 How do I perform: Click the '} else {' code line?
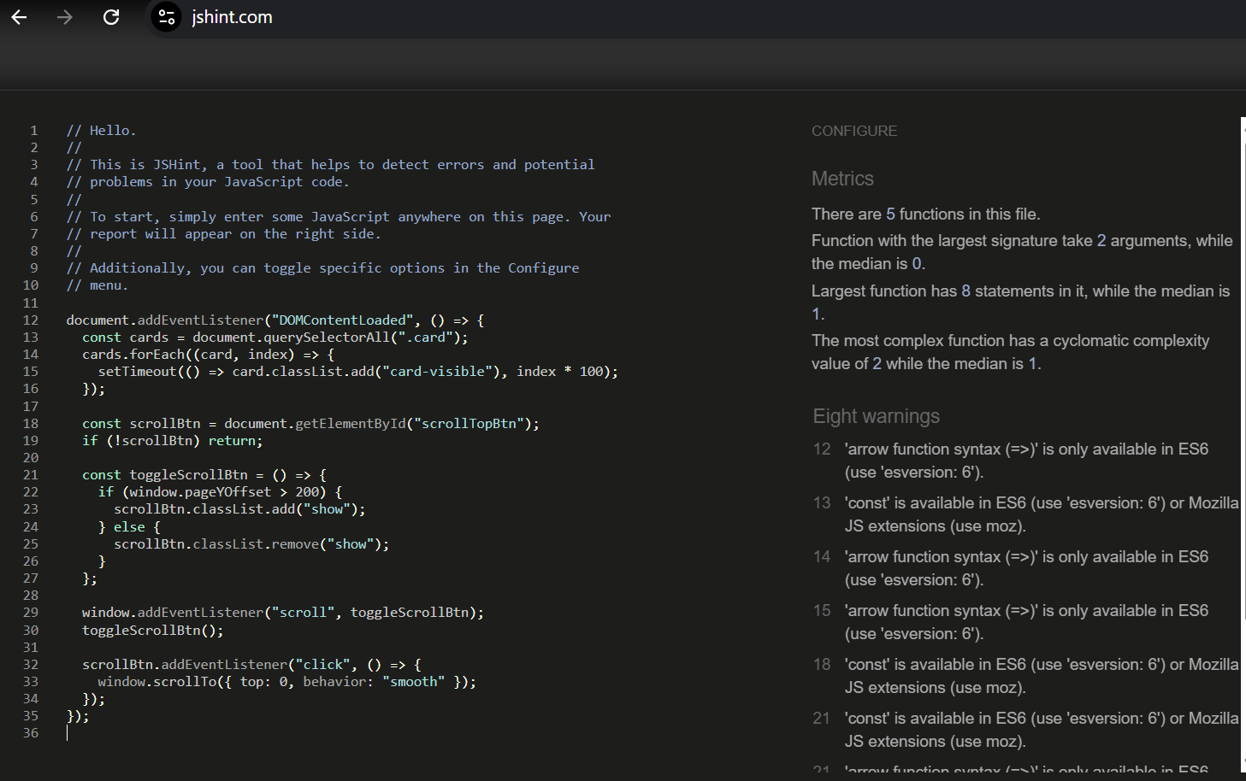(129, 527)
